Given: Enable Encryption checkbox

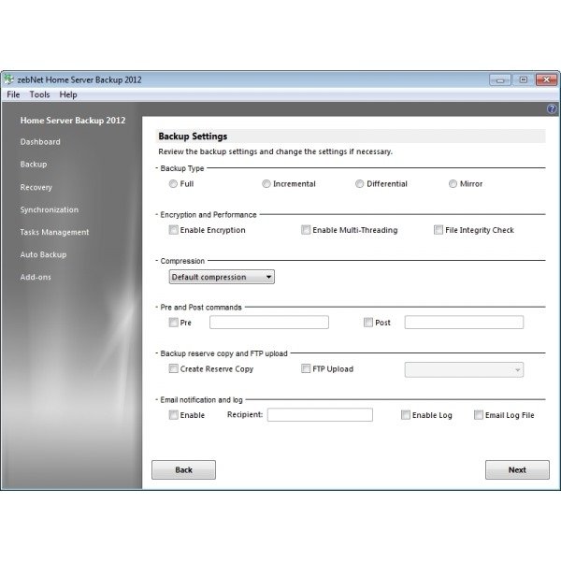Looking at the screenshot, I should pyautogui.click(x=173, y=230).
